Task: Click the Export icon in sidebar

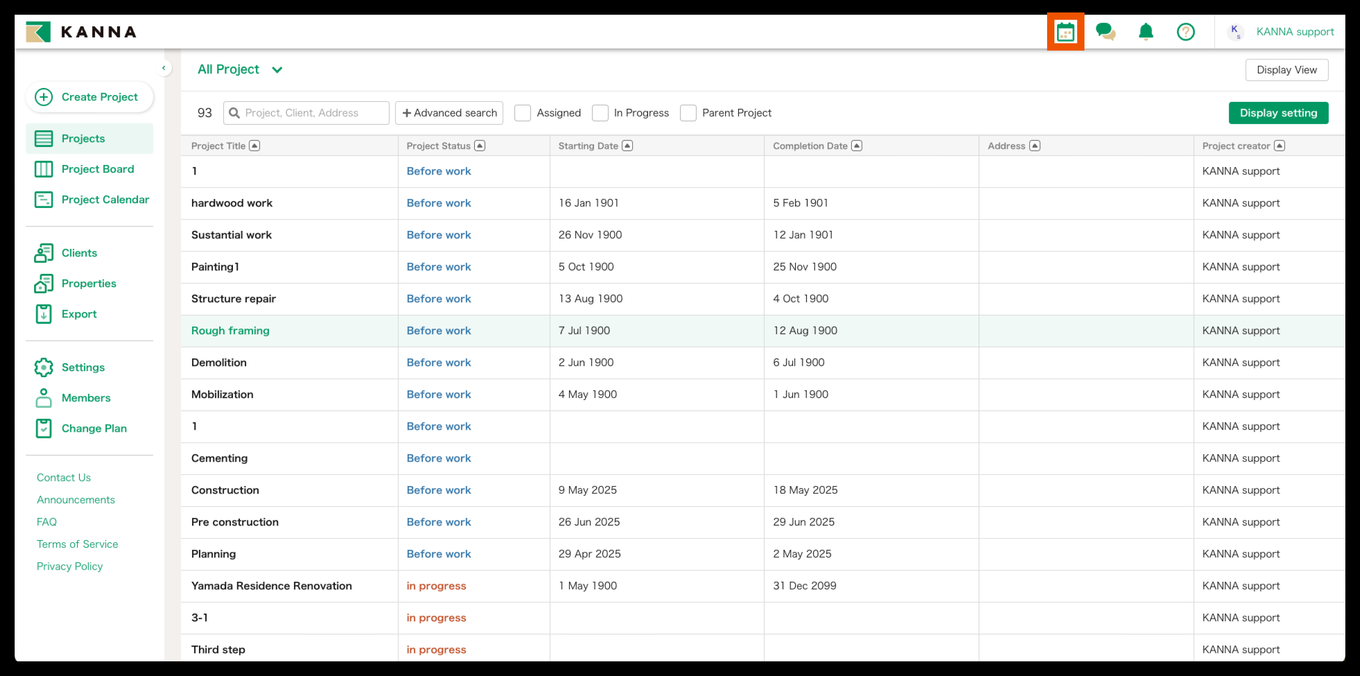Action: [44, 314]
